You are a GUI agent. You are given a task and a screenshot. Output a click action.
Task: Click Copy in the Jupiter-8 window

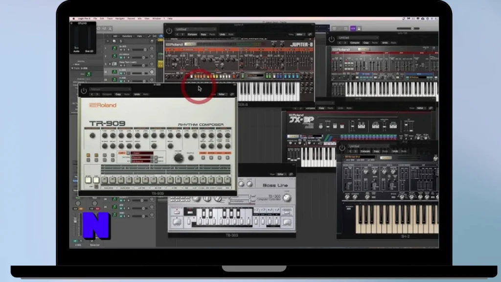[204, 34]
